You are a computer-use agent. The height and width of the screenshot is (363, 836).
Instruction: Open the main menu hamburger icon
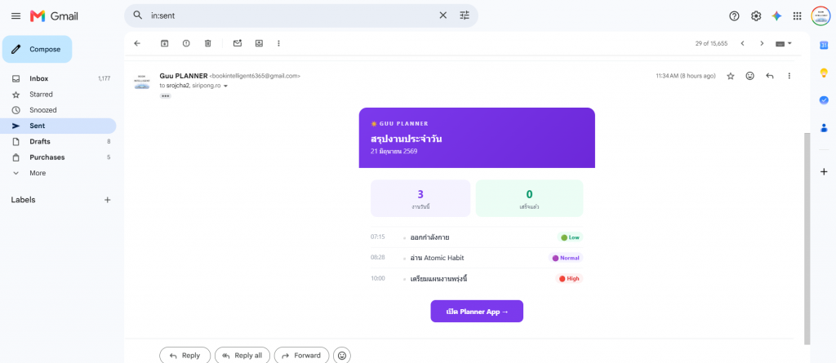[x=16, y=16]
